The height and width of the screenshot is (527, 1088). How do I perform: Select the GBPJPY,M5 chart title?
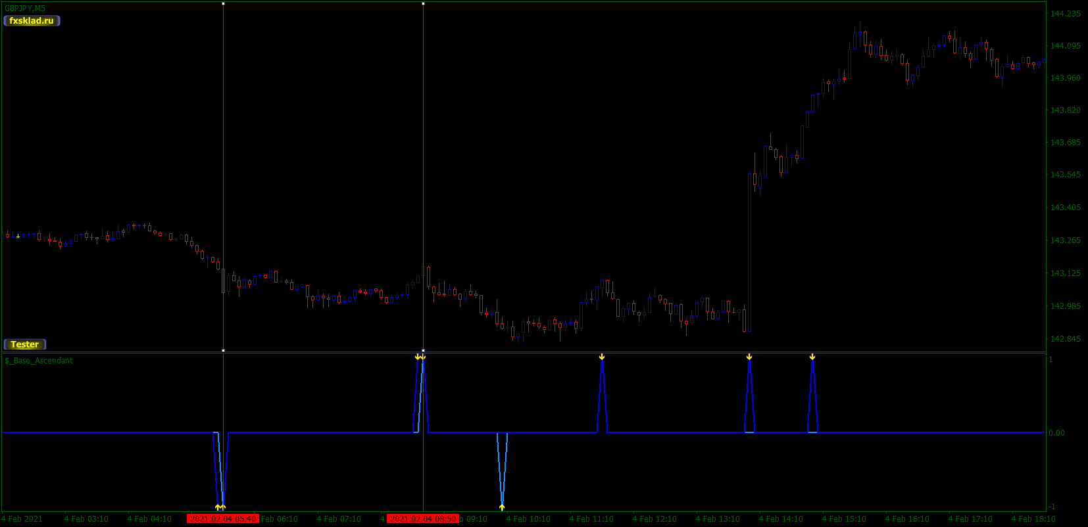tap(25, 9)
